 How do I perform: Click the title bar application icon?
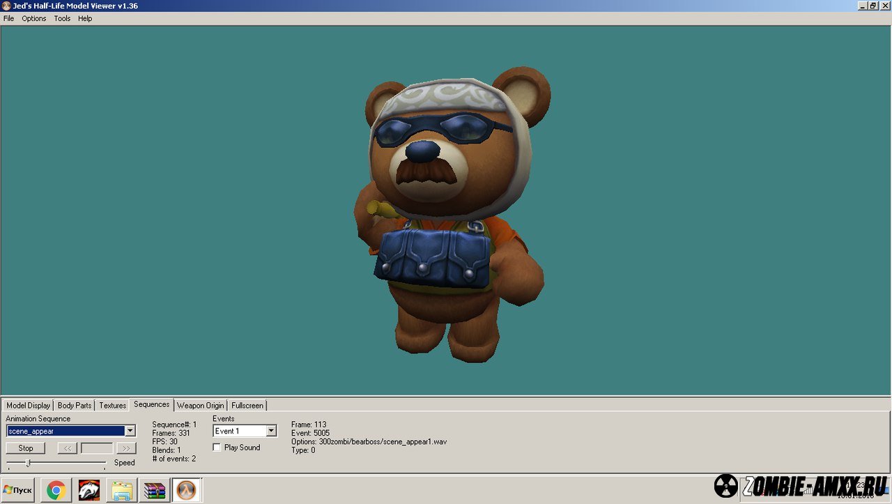(x=6, y=6)
